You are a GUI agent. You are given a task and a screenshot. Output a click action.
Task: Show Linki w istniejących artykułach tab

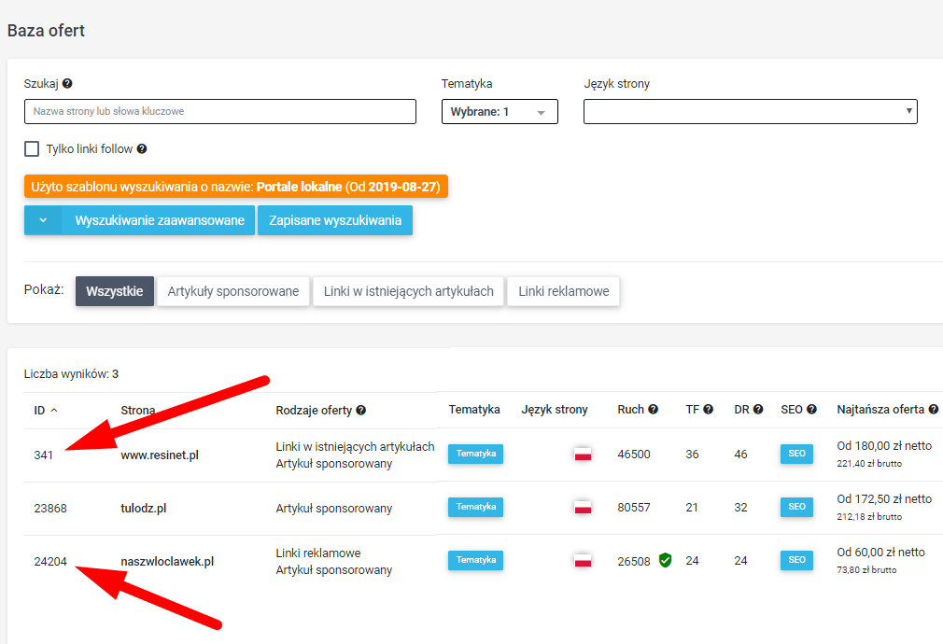408,291
